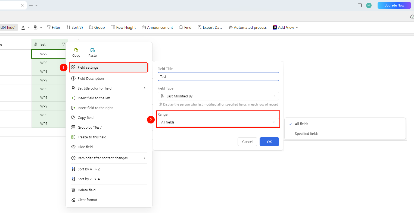Click the restore window icon beside the avatar
The image size is (414, 213).
[x=360, y=5]
